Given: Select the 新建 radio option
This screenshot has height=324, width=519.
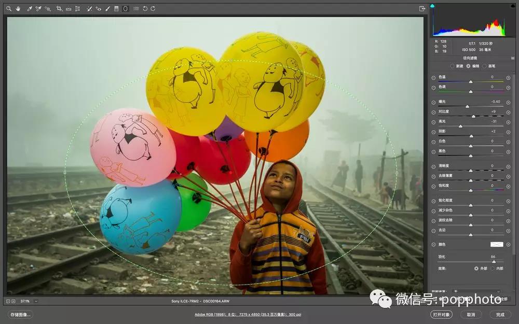Looking at the screenshot, I should 453,66.
